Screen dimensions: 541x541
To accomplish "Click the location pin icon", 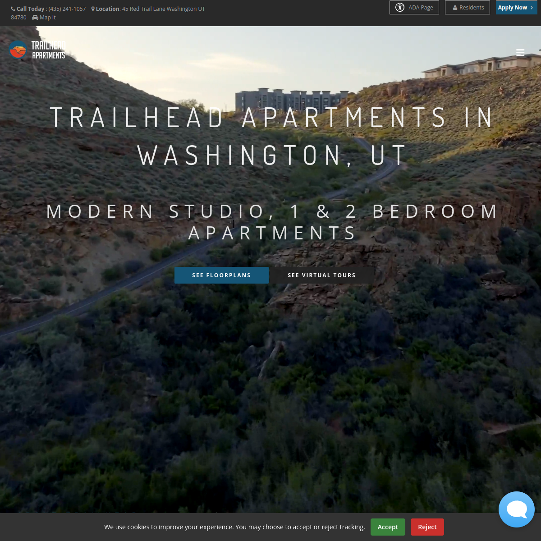I will [93, 9].
